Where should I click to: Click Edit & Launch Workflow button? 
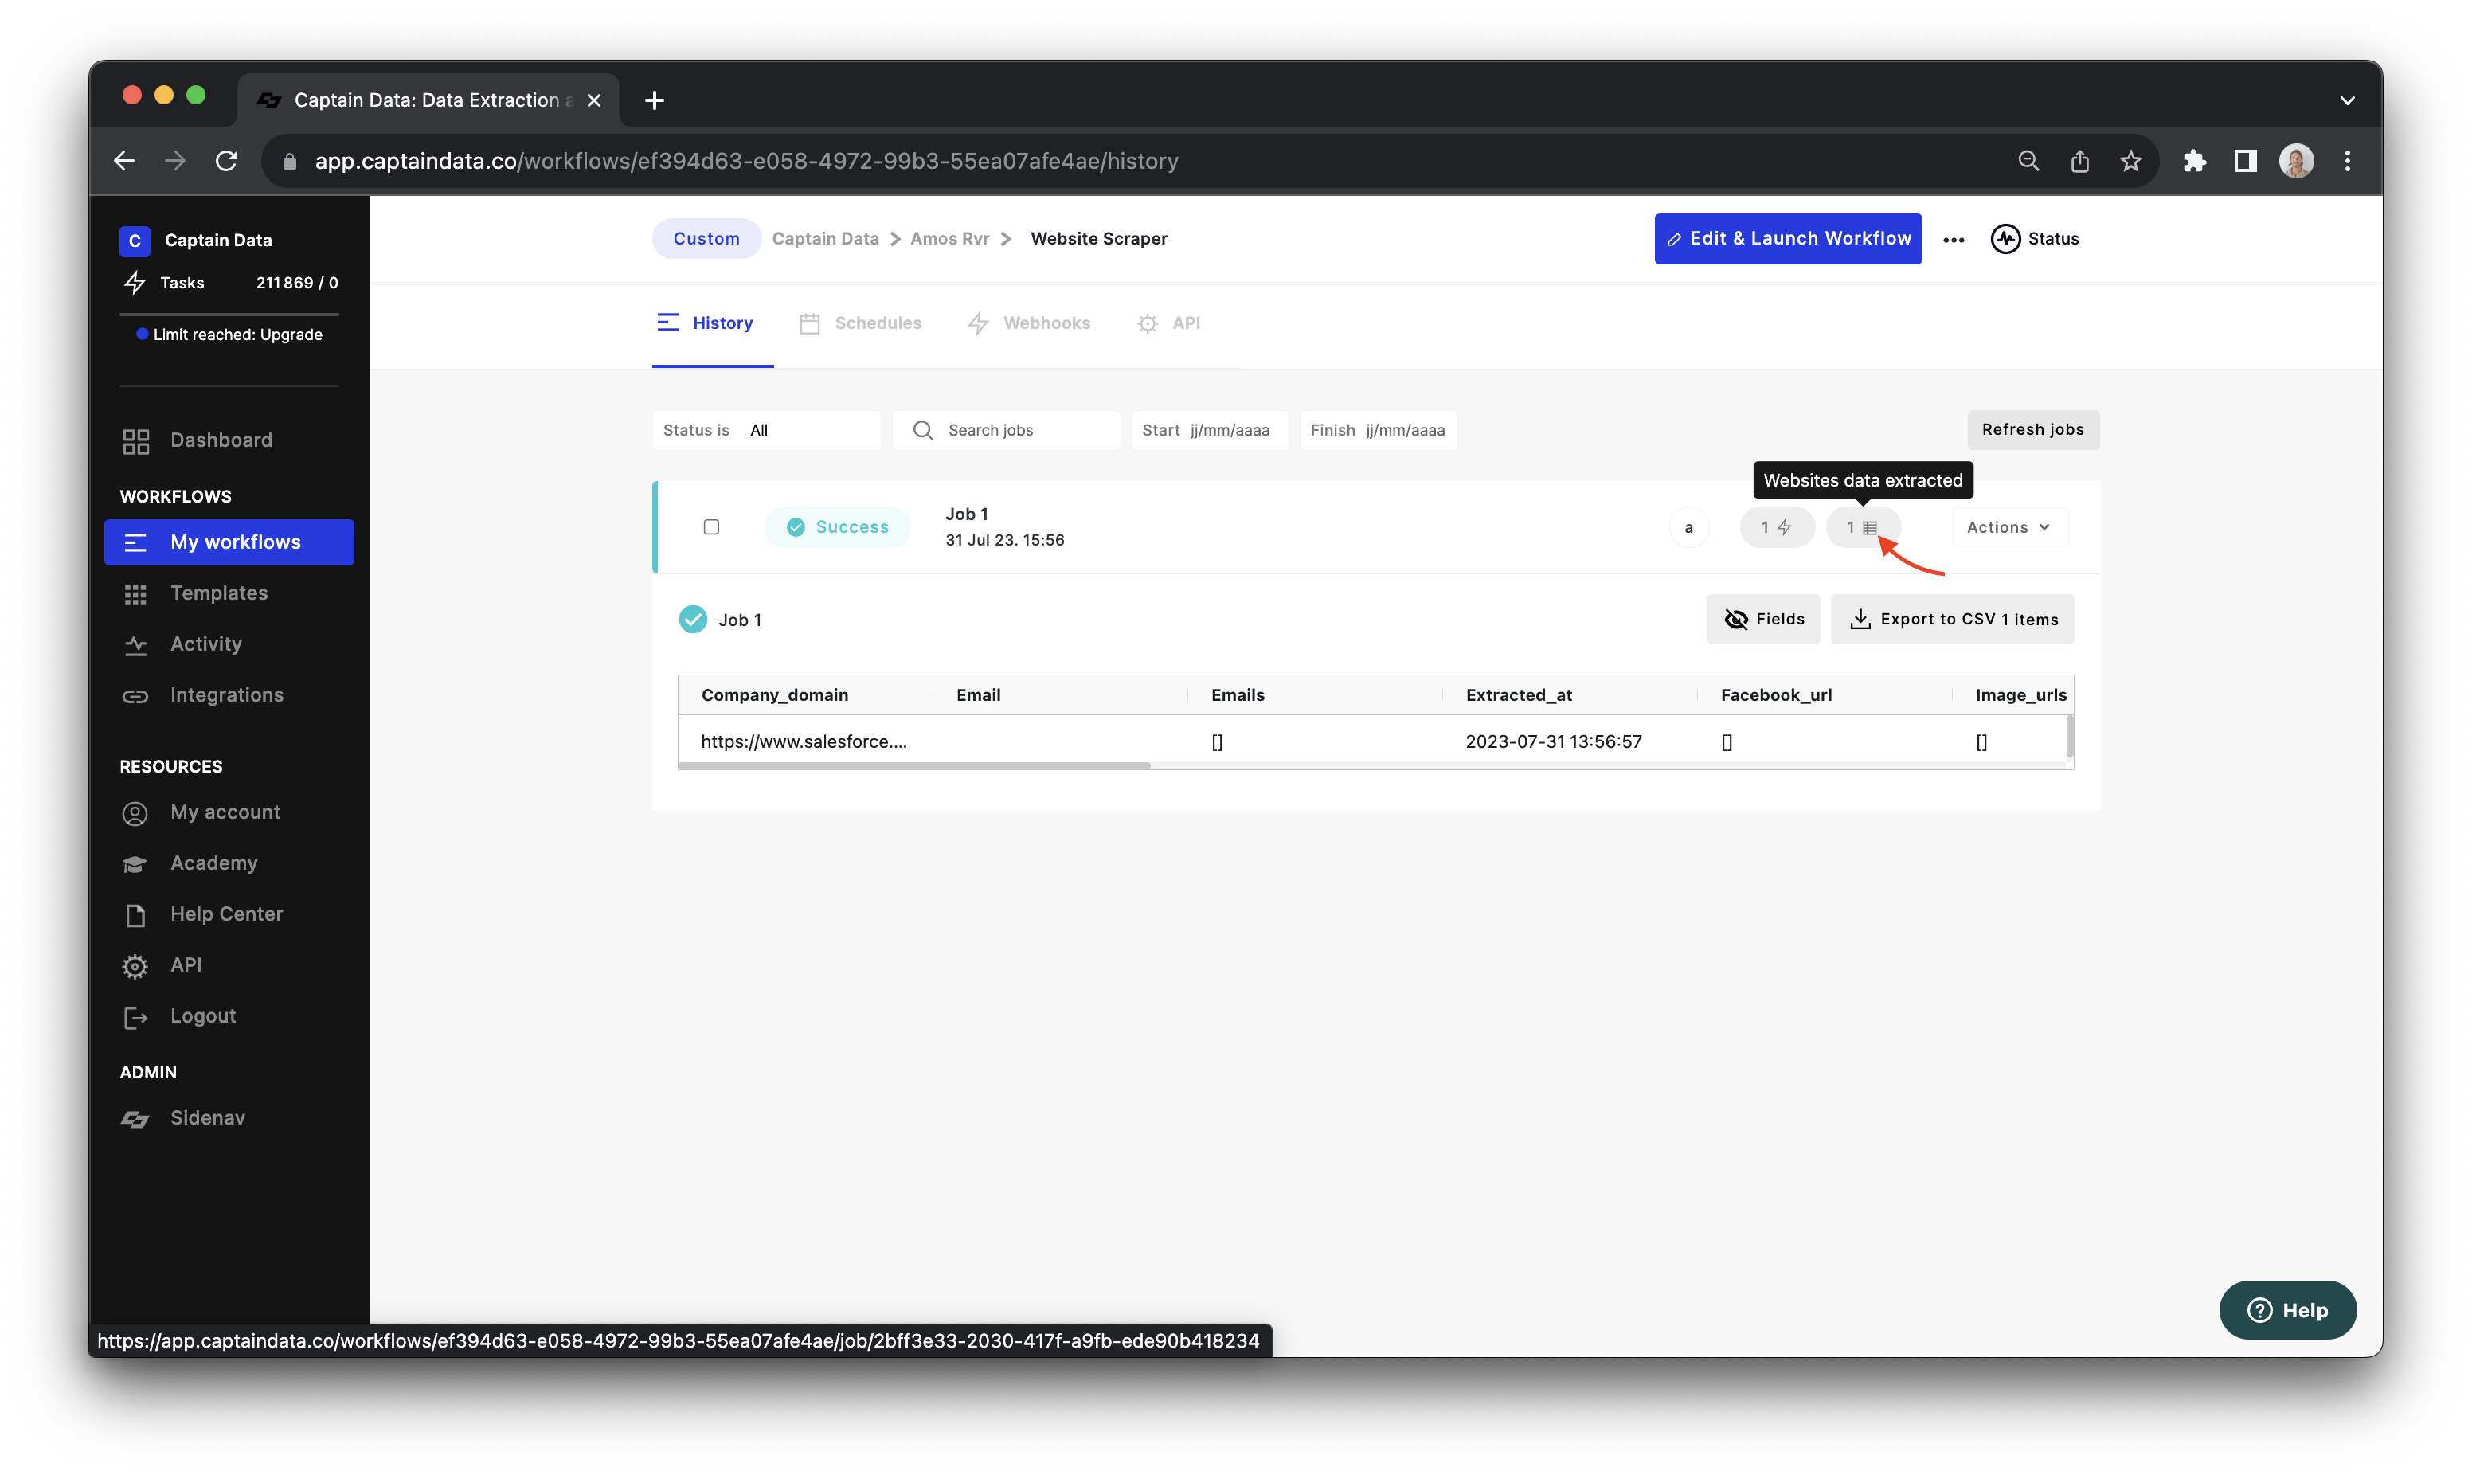pyautogui.click(x=1787, y=240)
